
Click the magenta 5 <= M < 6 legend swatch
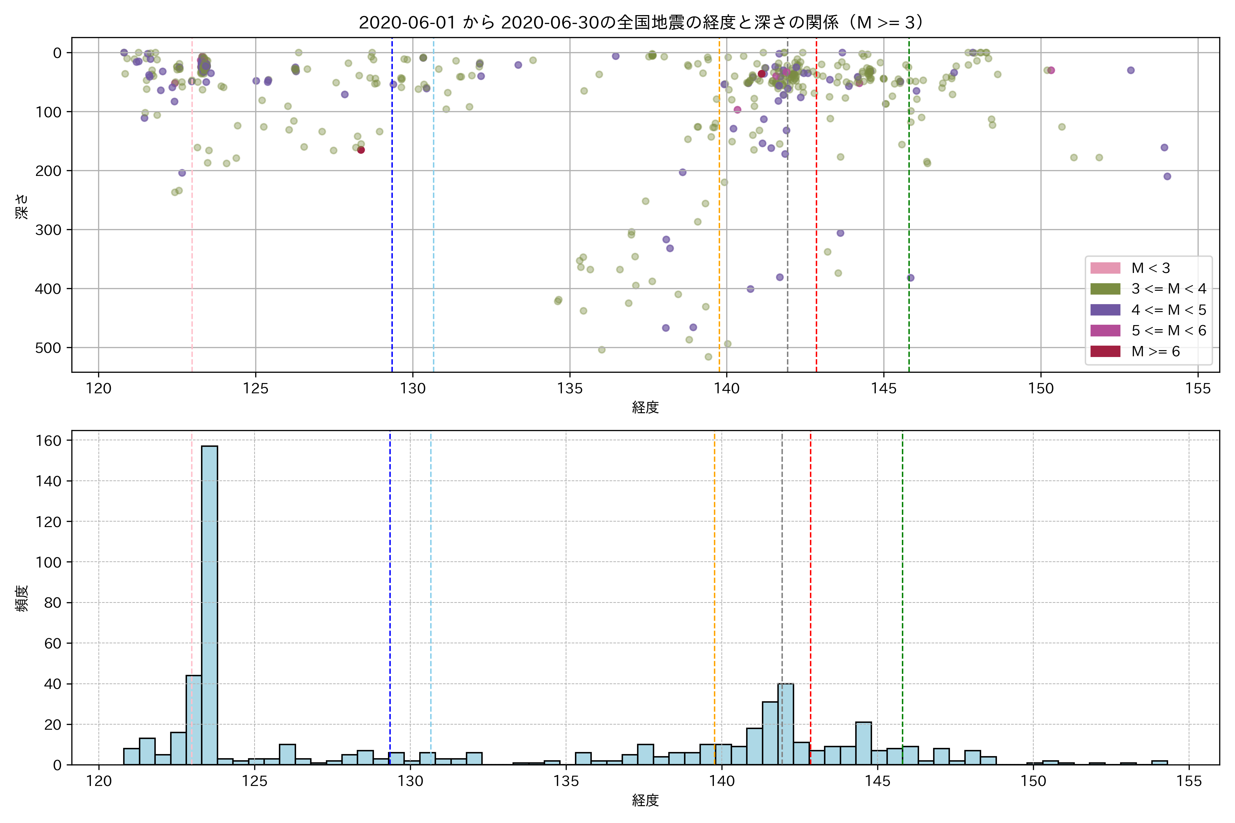tap(1105, 330)
